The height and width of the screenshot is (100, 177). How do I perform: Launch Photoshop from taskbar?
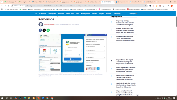(20, 98)
